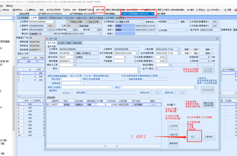Click the orange icon in 生产入数 dialog title
This screenshot has width=237, height=156.
(47, 38)
